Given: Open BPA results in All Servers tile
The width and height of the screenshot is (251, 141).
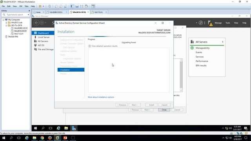Looking at the screenshot, I should tap(201, 65).
